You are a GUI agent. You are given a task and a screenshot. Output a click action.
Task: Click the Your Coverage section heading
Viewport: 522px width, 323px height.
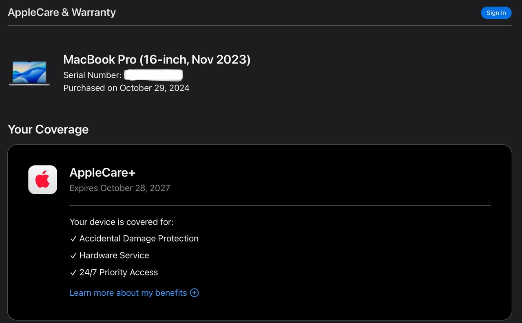[x=48, y=130]
